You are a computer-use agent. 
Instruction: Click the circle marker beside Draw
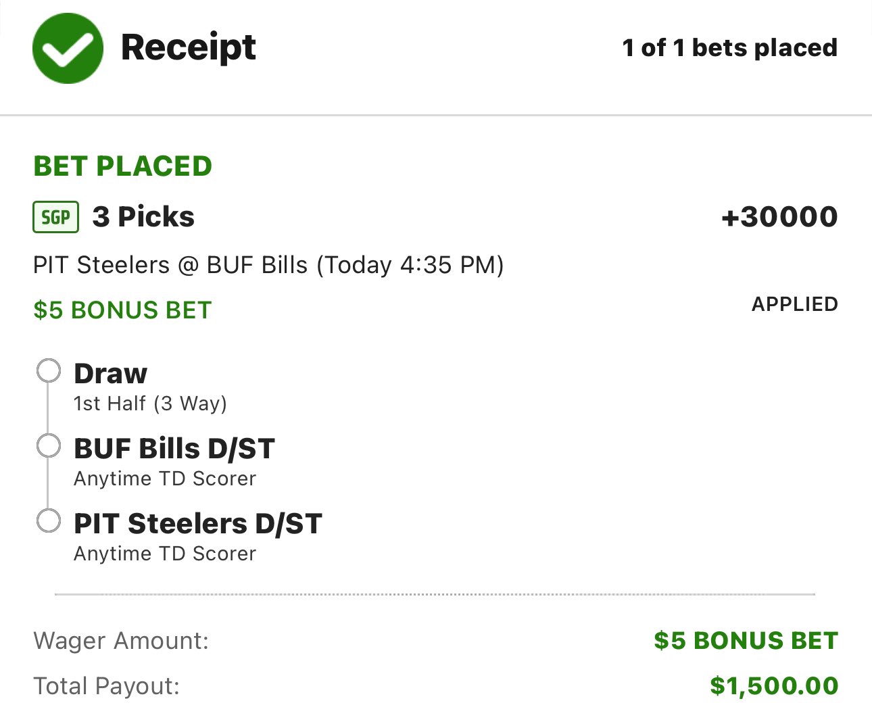point(48,371)
